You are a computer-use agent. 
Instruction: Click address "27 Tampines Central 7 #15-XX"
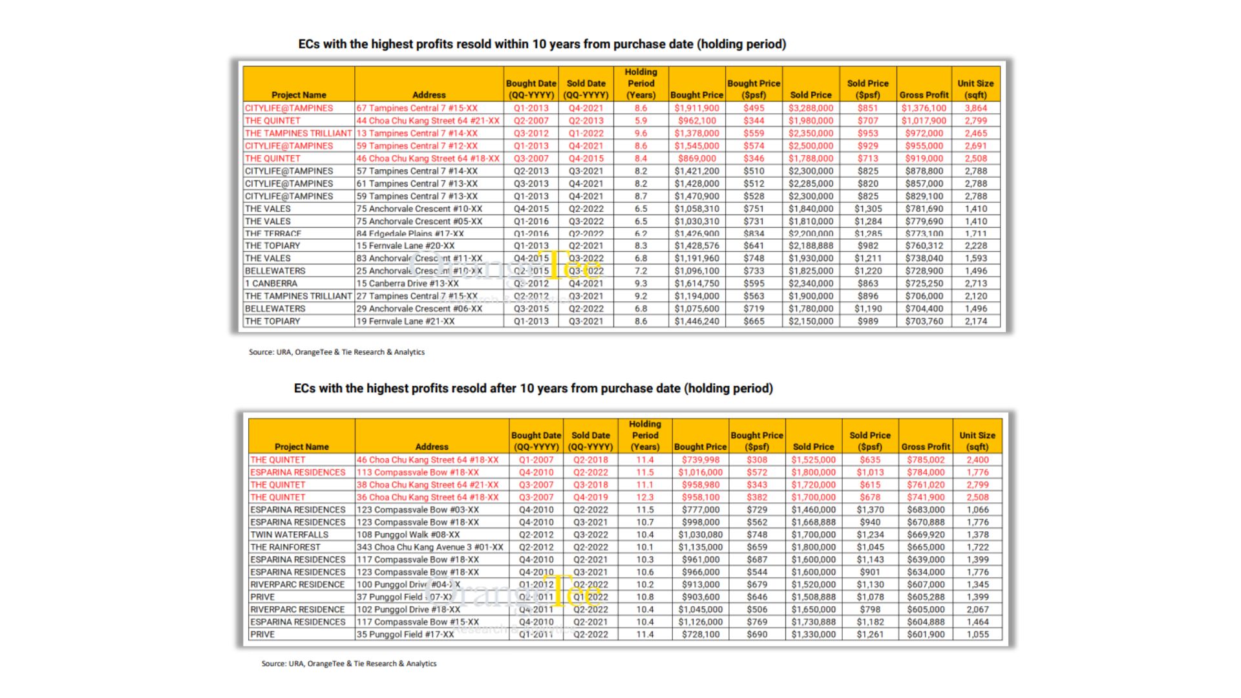417,296
